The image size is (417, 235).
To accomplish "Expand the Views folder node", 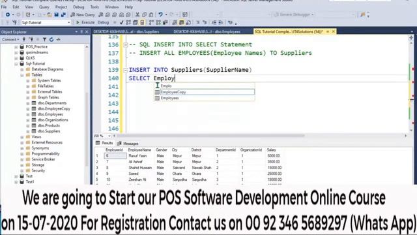I will (22, 137).
